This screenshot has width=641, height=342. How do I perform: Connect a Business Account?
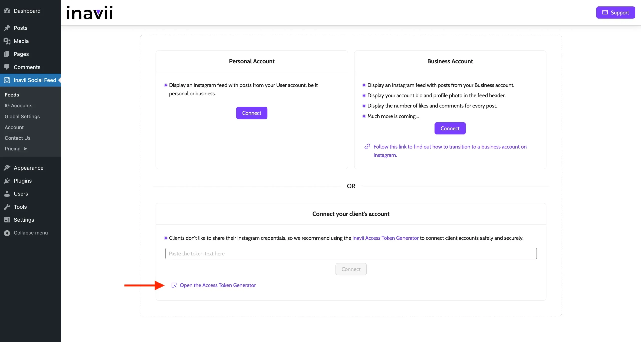(450, 128)
